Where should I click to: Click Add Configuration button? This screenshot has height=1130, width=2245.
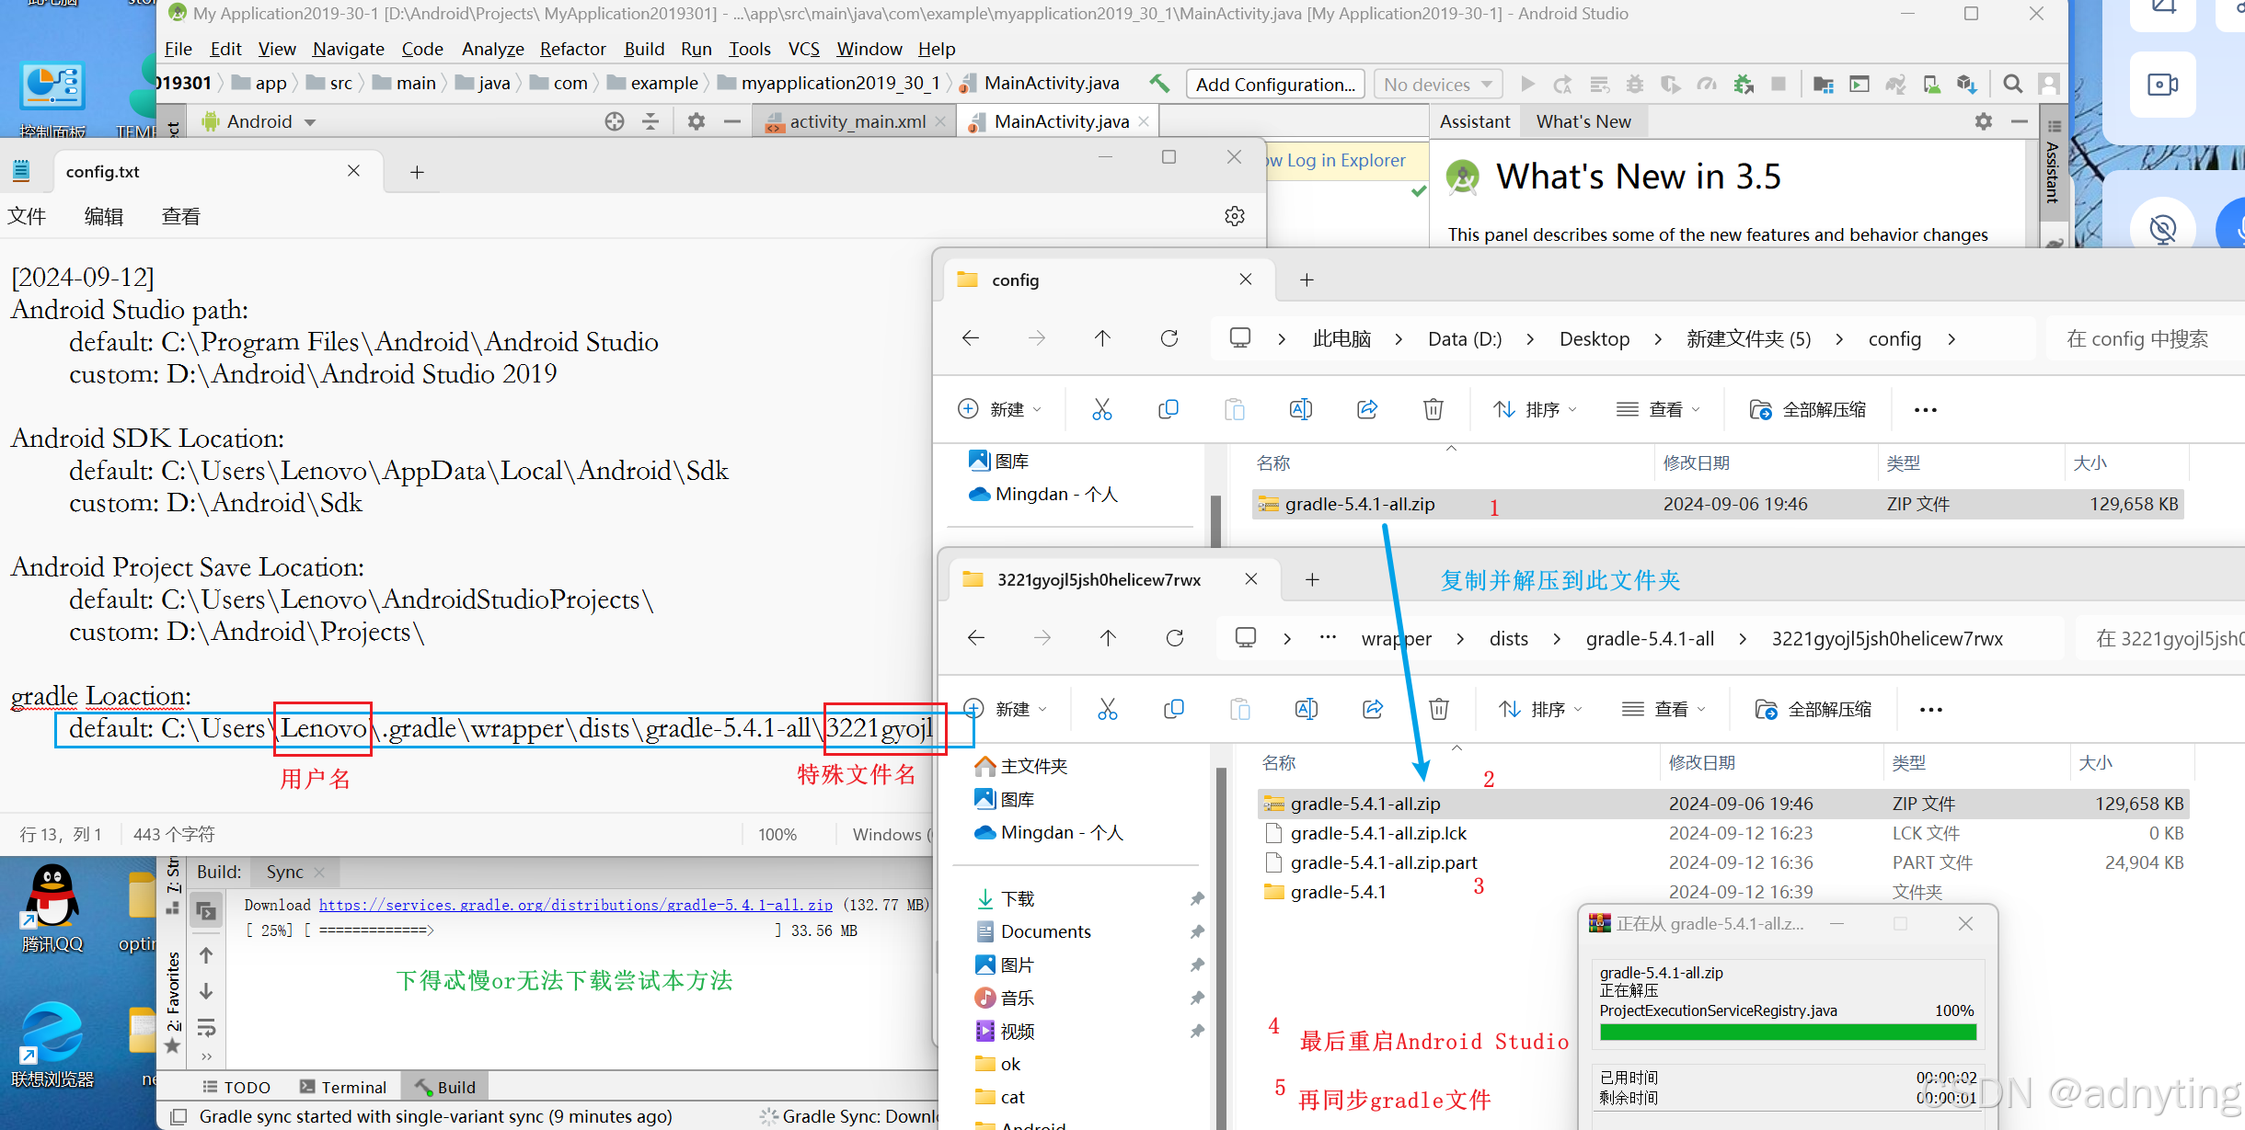(x=1274, y=85)
